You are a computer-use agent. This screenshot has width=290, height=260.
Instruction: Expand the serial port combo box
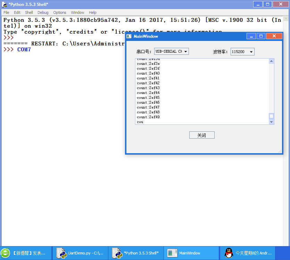coord(171,52)
